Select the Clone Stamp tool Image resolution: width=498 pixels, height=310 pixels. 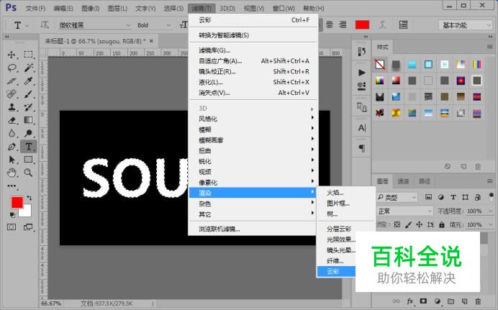(12, 107)
